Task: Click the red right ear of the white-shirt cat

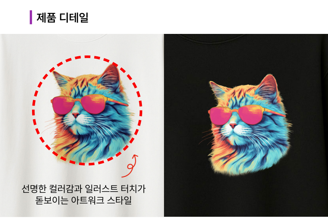Action: click(x=110, y=77)
